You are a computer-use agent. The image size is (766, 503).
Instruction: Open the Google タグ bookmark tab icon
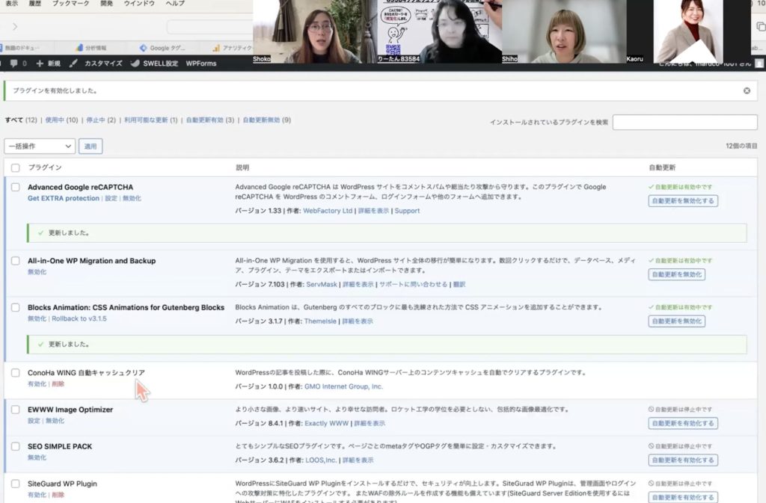144,48
